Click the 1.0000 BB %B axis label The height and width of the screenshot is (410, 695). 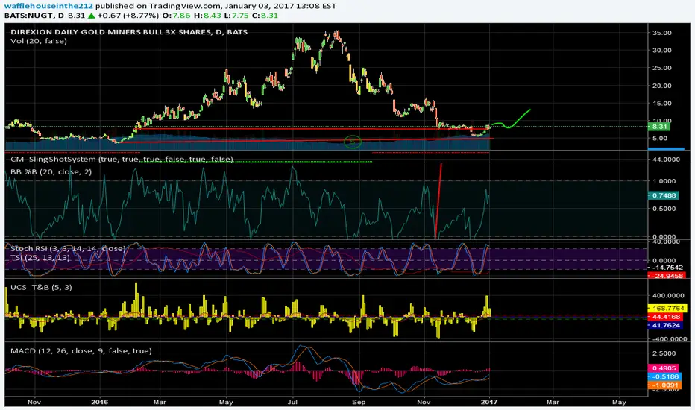point(664,181)
